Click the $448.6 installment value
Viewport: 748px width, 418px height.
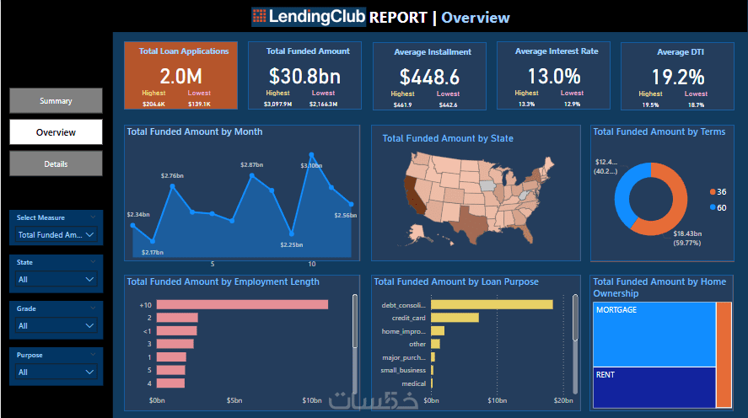tap(429, 78)
